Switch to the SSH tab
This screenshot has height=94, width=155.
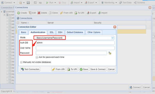click(60, 32)
